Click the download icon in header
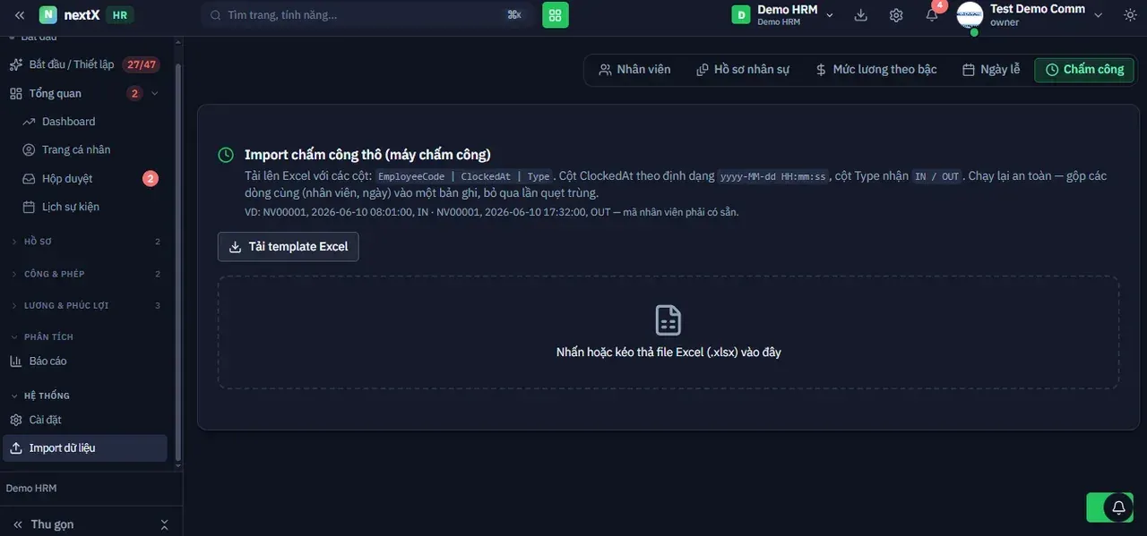This screenshot has width=1147, height=536. (861, 15)
